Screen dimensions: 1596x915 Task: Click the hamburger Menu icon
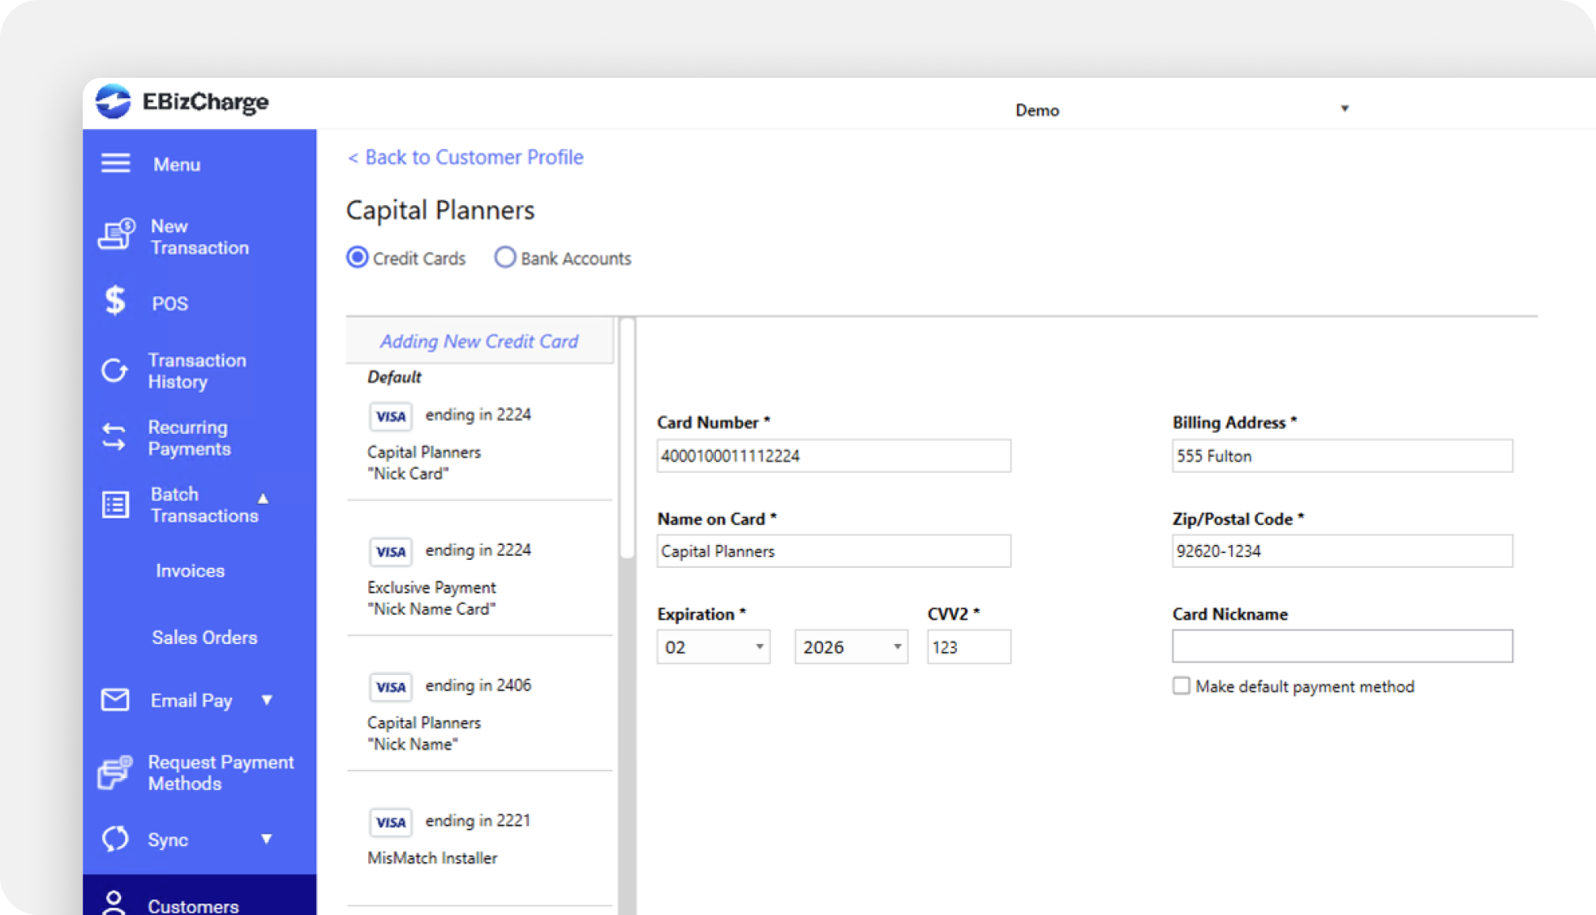tap(115, 164)
